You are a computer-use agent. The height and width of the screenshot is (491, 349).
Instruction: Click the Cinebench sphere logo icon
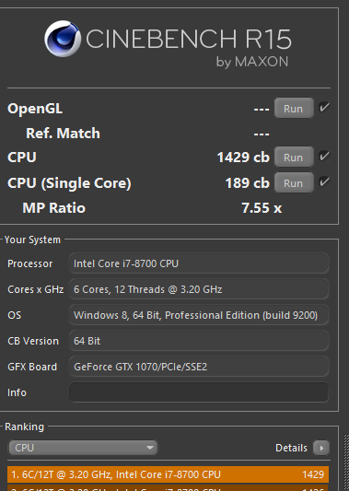pyautogui.click(x=63, y=39)
